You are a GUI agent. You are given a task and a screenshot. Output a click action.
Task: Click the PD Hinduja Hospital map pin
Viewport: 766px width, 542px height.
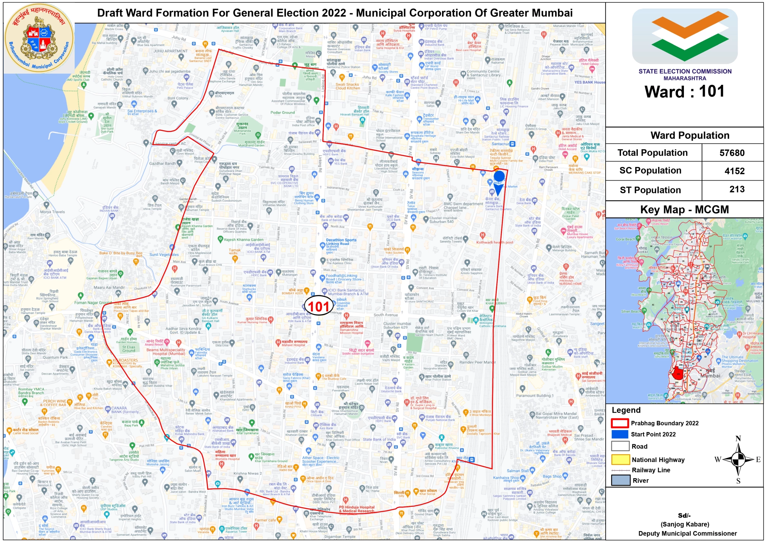345,499
